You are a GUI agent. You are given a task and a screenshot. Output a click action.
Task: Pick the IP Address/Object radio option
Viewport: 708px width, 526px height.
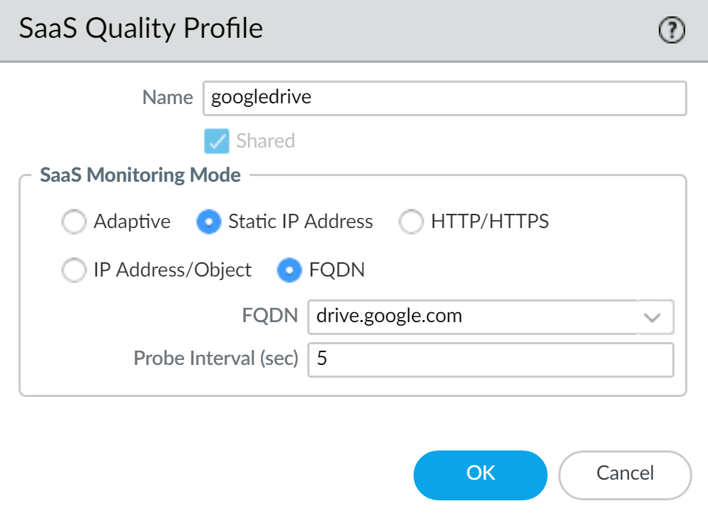[x=74, y=270]
